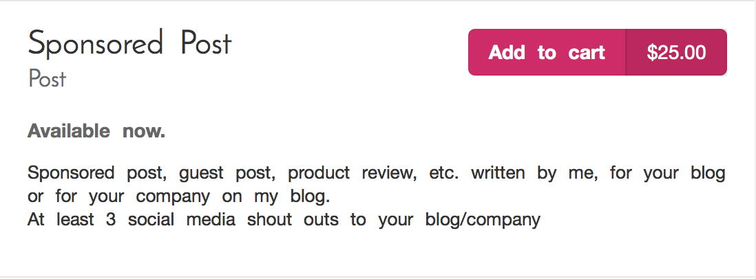Click the Add to cart button
The width and height of the screenshot is (756, 279).
[547, 52]
